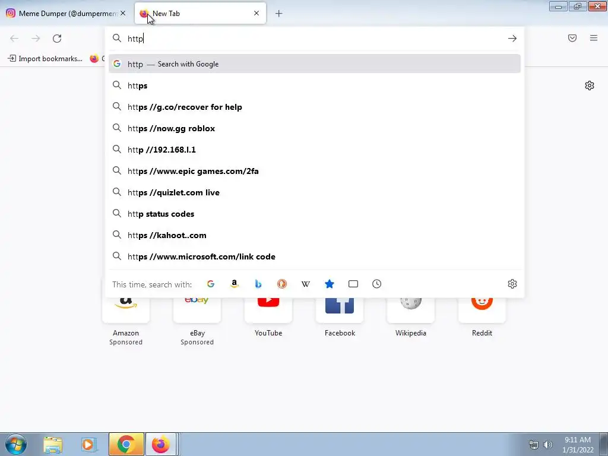
Task: Pick 'https //quizlet.com live' suggestion
Action: (315, 192)
